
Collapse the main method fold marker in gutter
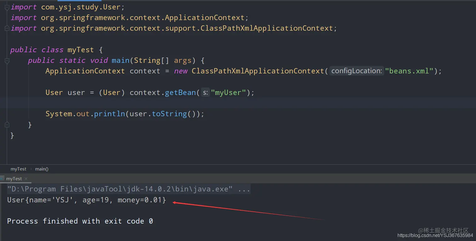tap(7, 61)
